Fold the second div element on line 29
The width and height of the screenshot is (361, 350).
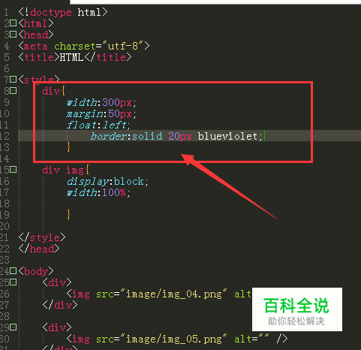14,327
